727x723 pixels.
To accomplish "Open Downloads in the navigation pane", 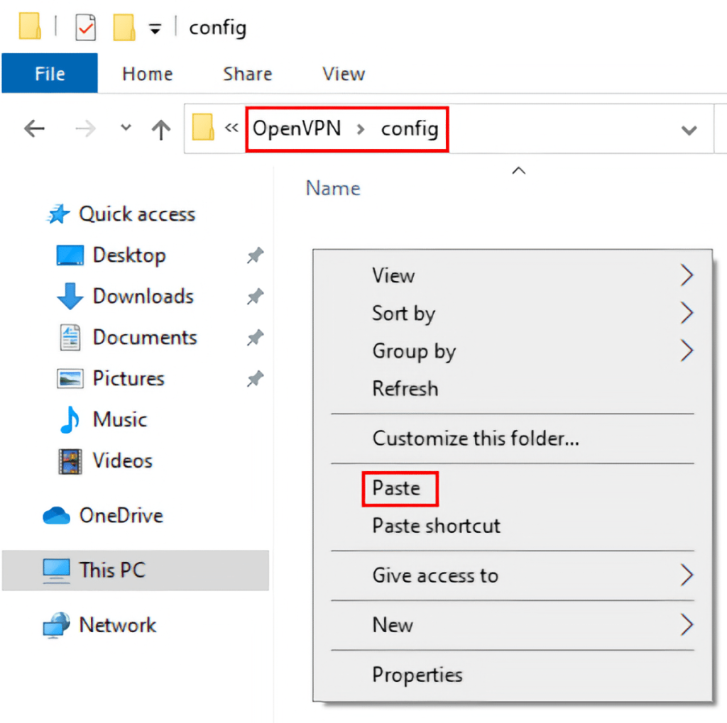I will (x=143, y=296).
